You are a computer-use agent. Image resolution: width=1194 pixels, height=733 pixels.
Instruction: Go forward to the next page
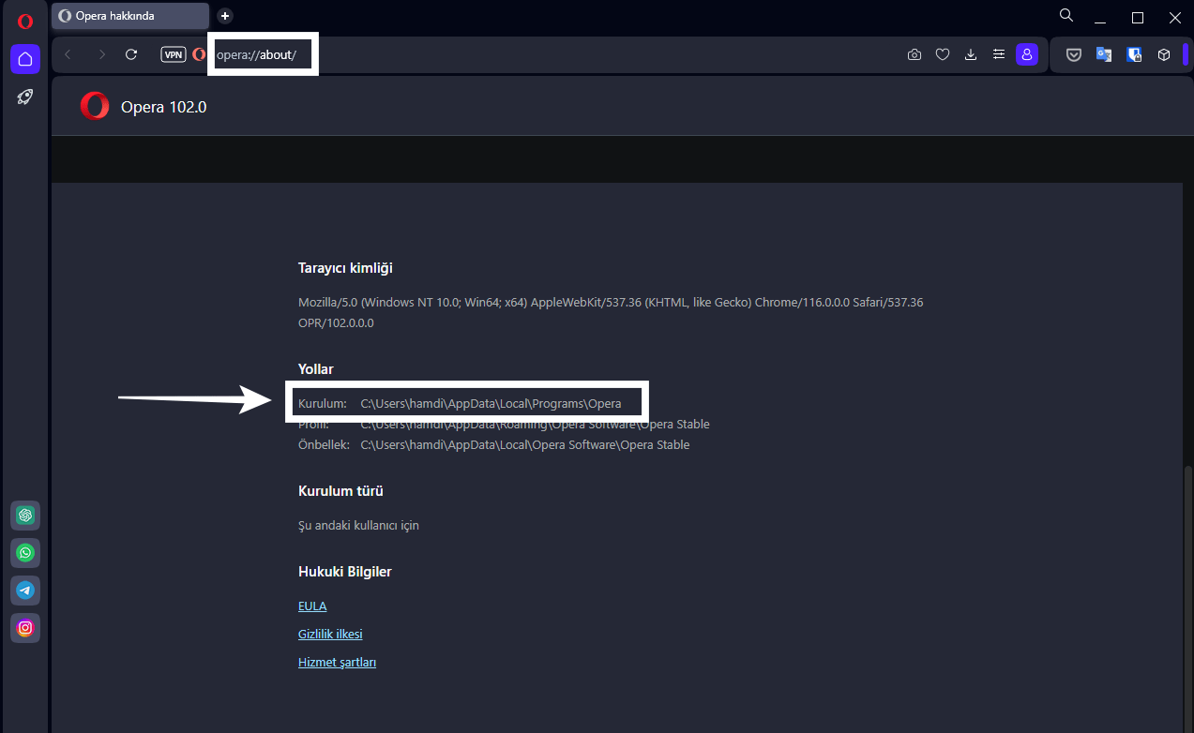[101, 54]
